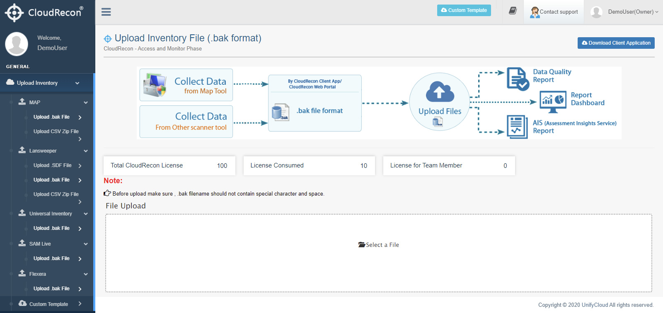Open the book documentation icon
This screenshot has width=663, height=313.
[513, 11]
